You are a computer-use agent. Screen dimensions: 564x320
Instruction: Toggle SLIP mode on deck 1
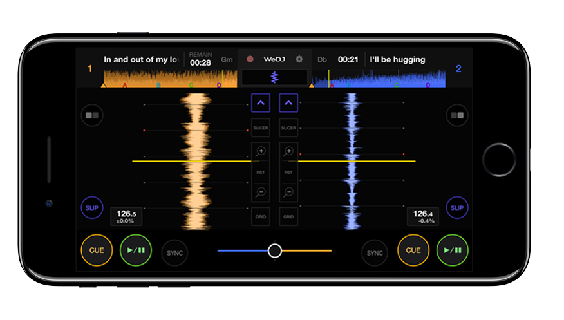pyautogui.click(x=91, y=208)
